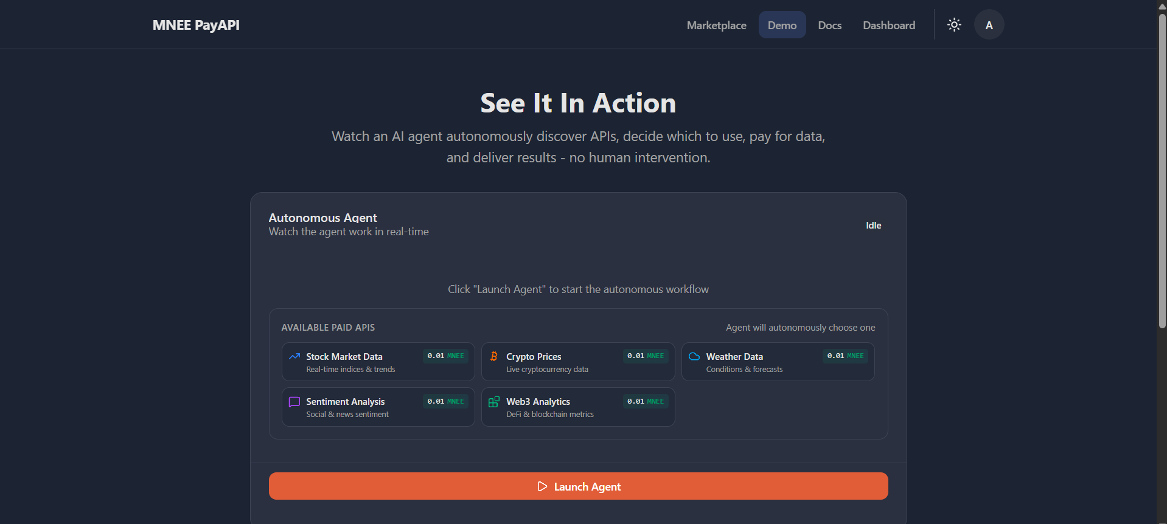Select the Stock Market Data card title
This screenshot has height=524, width=1167.
(344, 357)
